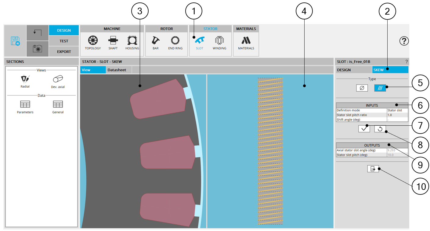Open the Materials icon

(x=246, y=42)
